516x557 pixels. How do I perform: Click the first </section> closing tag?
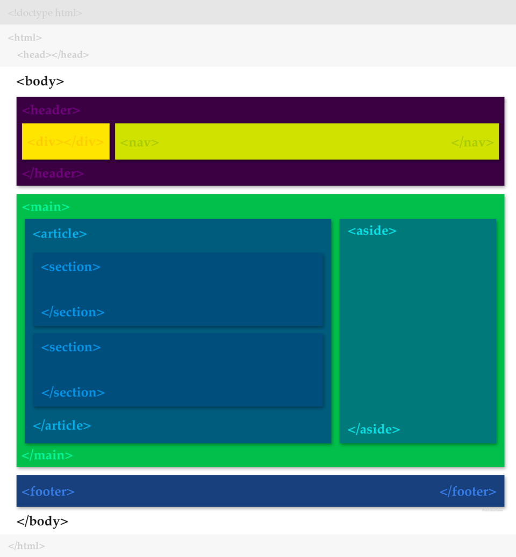click(x=73, y=312)
